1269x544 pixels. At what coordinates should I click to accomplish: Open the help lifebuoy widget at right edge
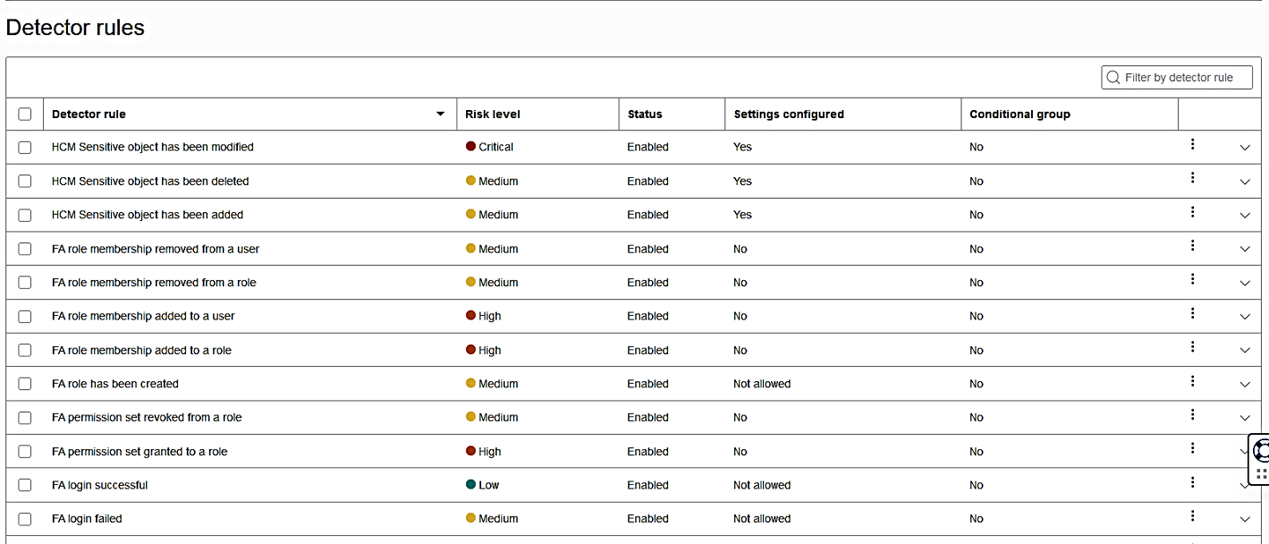pyautogui.click(x=1261, y=452)
